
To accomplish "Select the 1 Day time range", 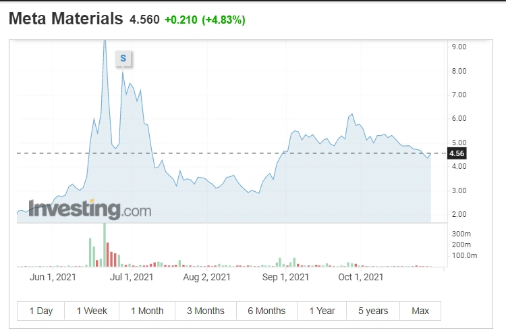I will click(x=40, y=311).
